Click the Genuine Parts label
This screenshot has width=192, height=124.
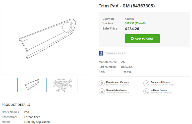pos(116,53)
